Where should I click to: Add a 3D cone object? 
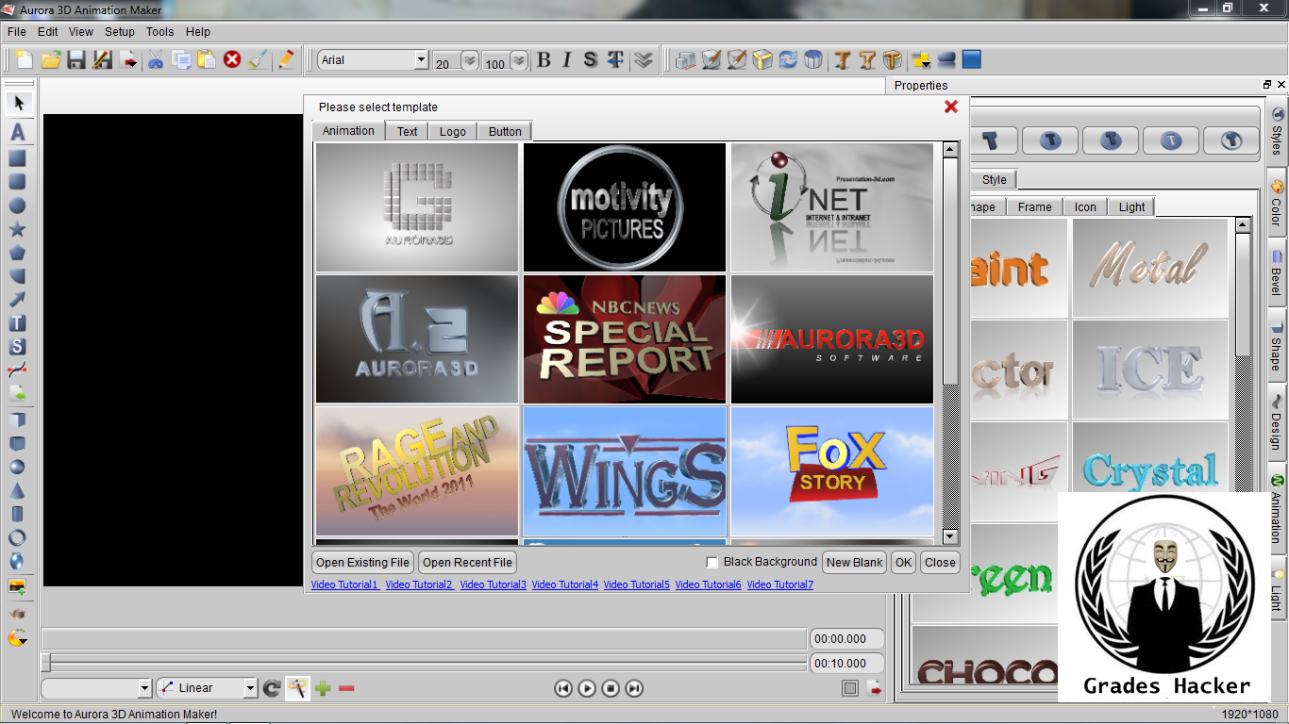point(17,491)
